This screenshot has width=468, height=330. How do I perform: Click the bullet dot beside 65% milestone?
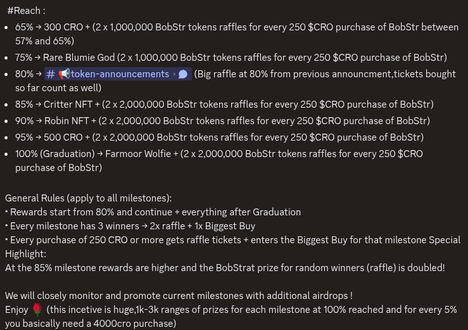[x=6, y=27]
